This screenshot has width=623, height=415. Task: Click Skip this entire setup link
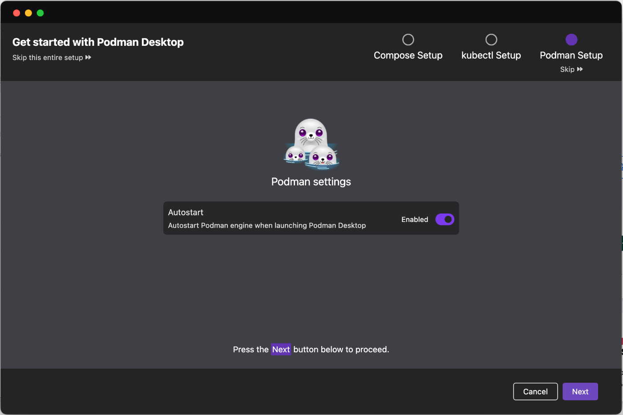click(52, 57)
